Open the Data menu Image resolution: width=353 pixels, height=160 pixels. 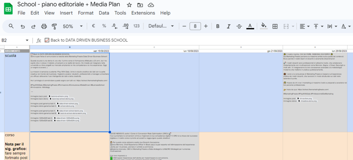104,13
